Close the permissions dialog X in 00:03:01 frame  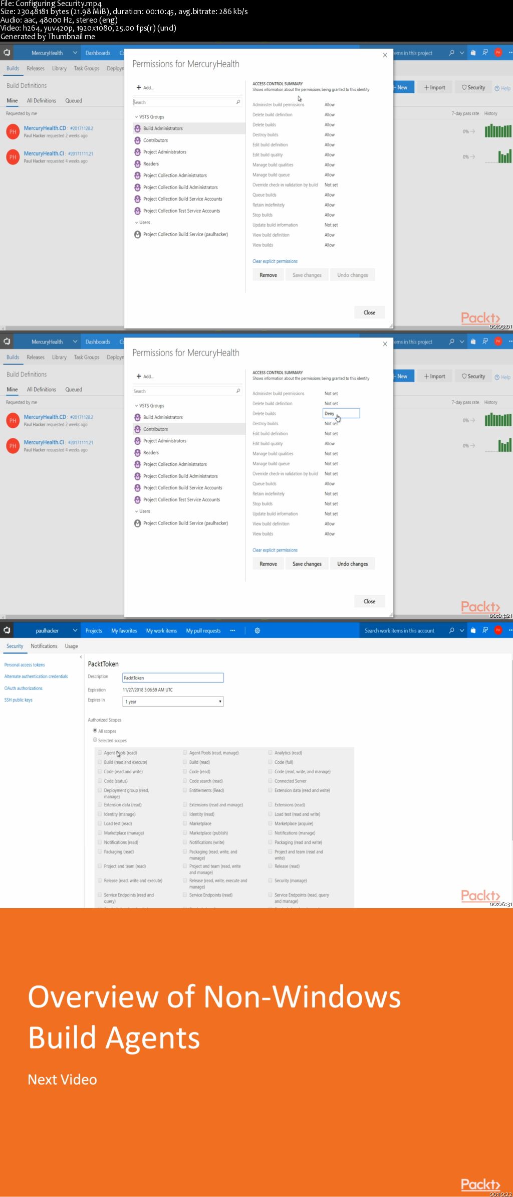coord(385,55)
